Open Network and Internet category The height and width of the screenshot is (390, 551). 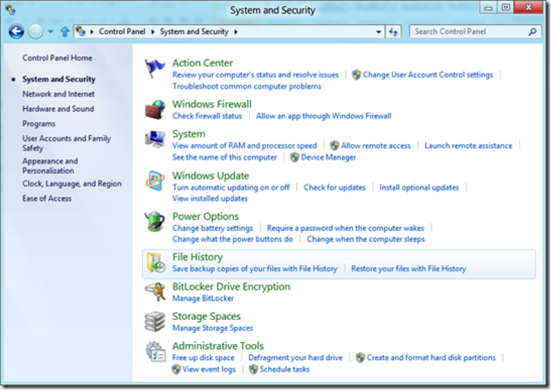pyautogui.click(x=59, y=94)
